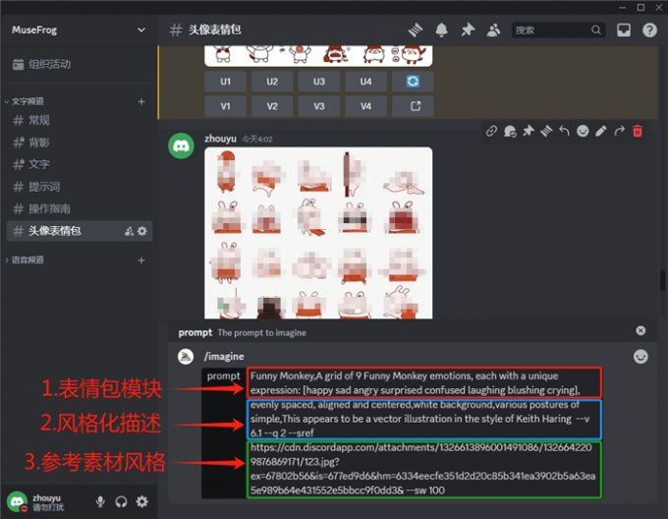Add a channel to 文字频道
Screen dimensions: 668x519
pos(141,101)
